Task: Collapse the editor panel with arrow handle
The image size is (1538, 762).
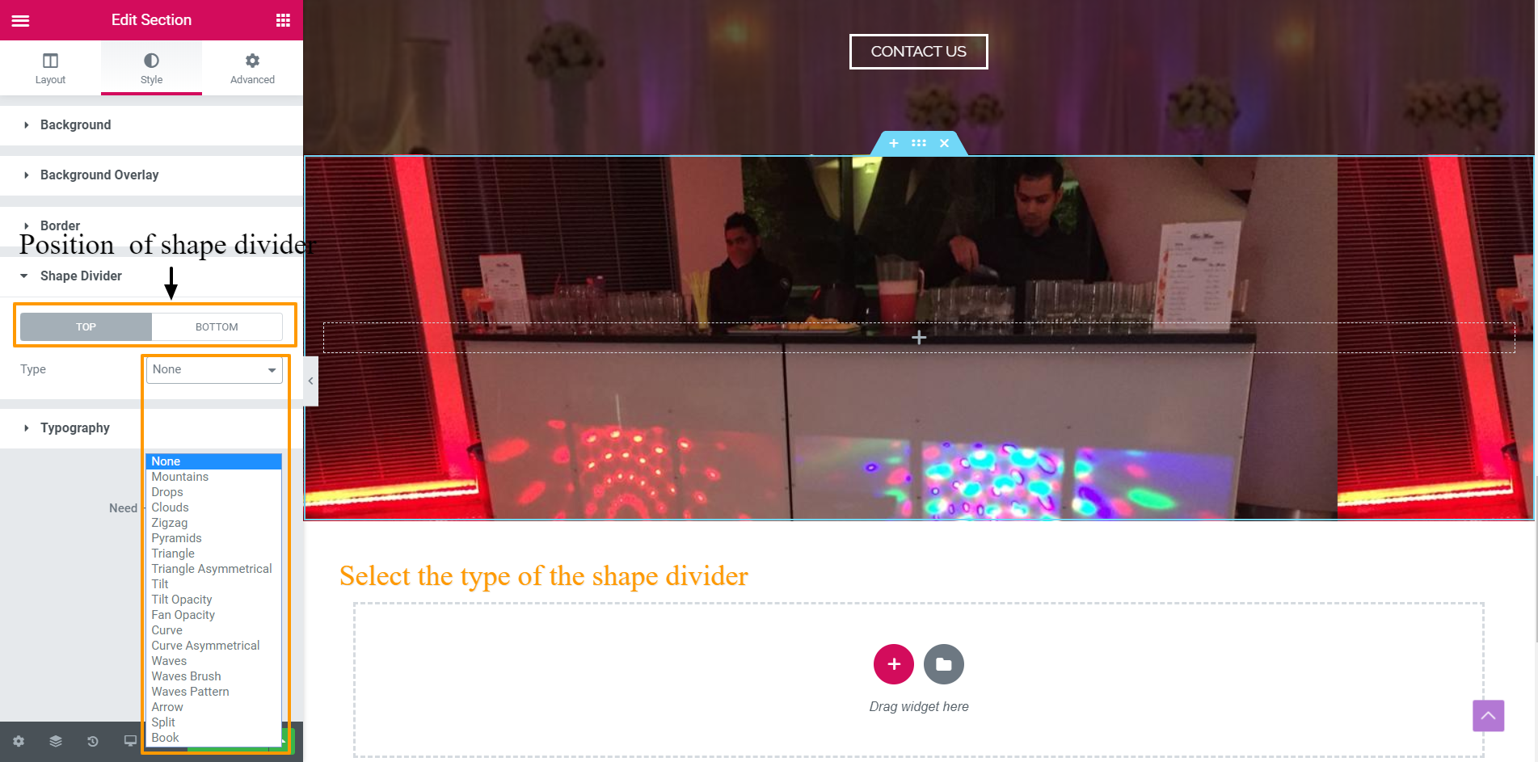Action: [310, 381]
